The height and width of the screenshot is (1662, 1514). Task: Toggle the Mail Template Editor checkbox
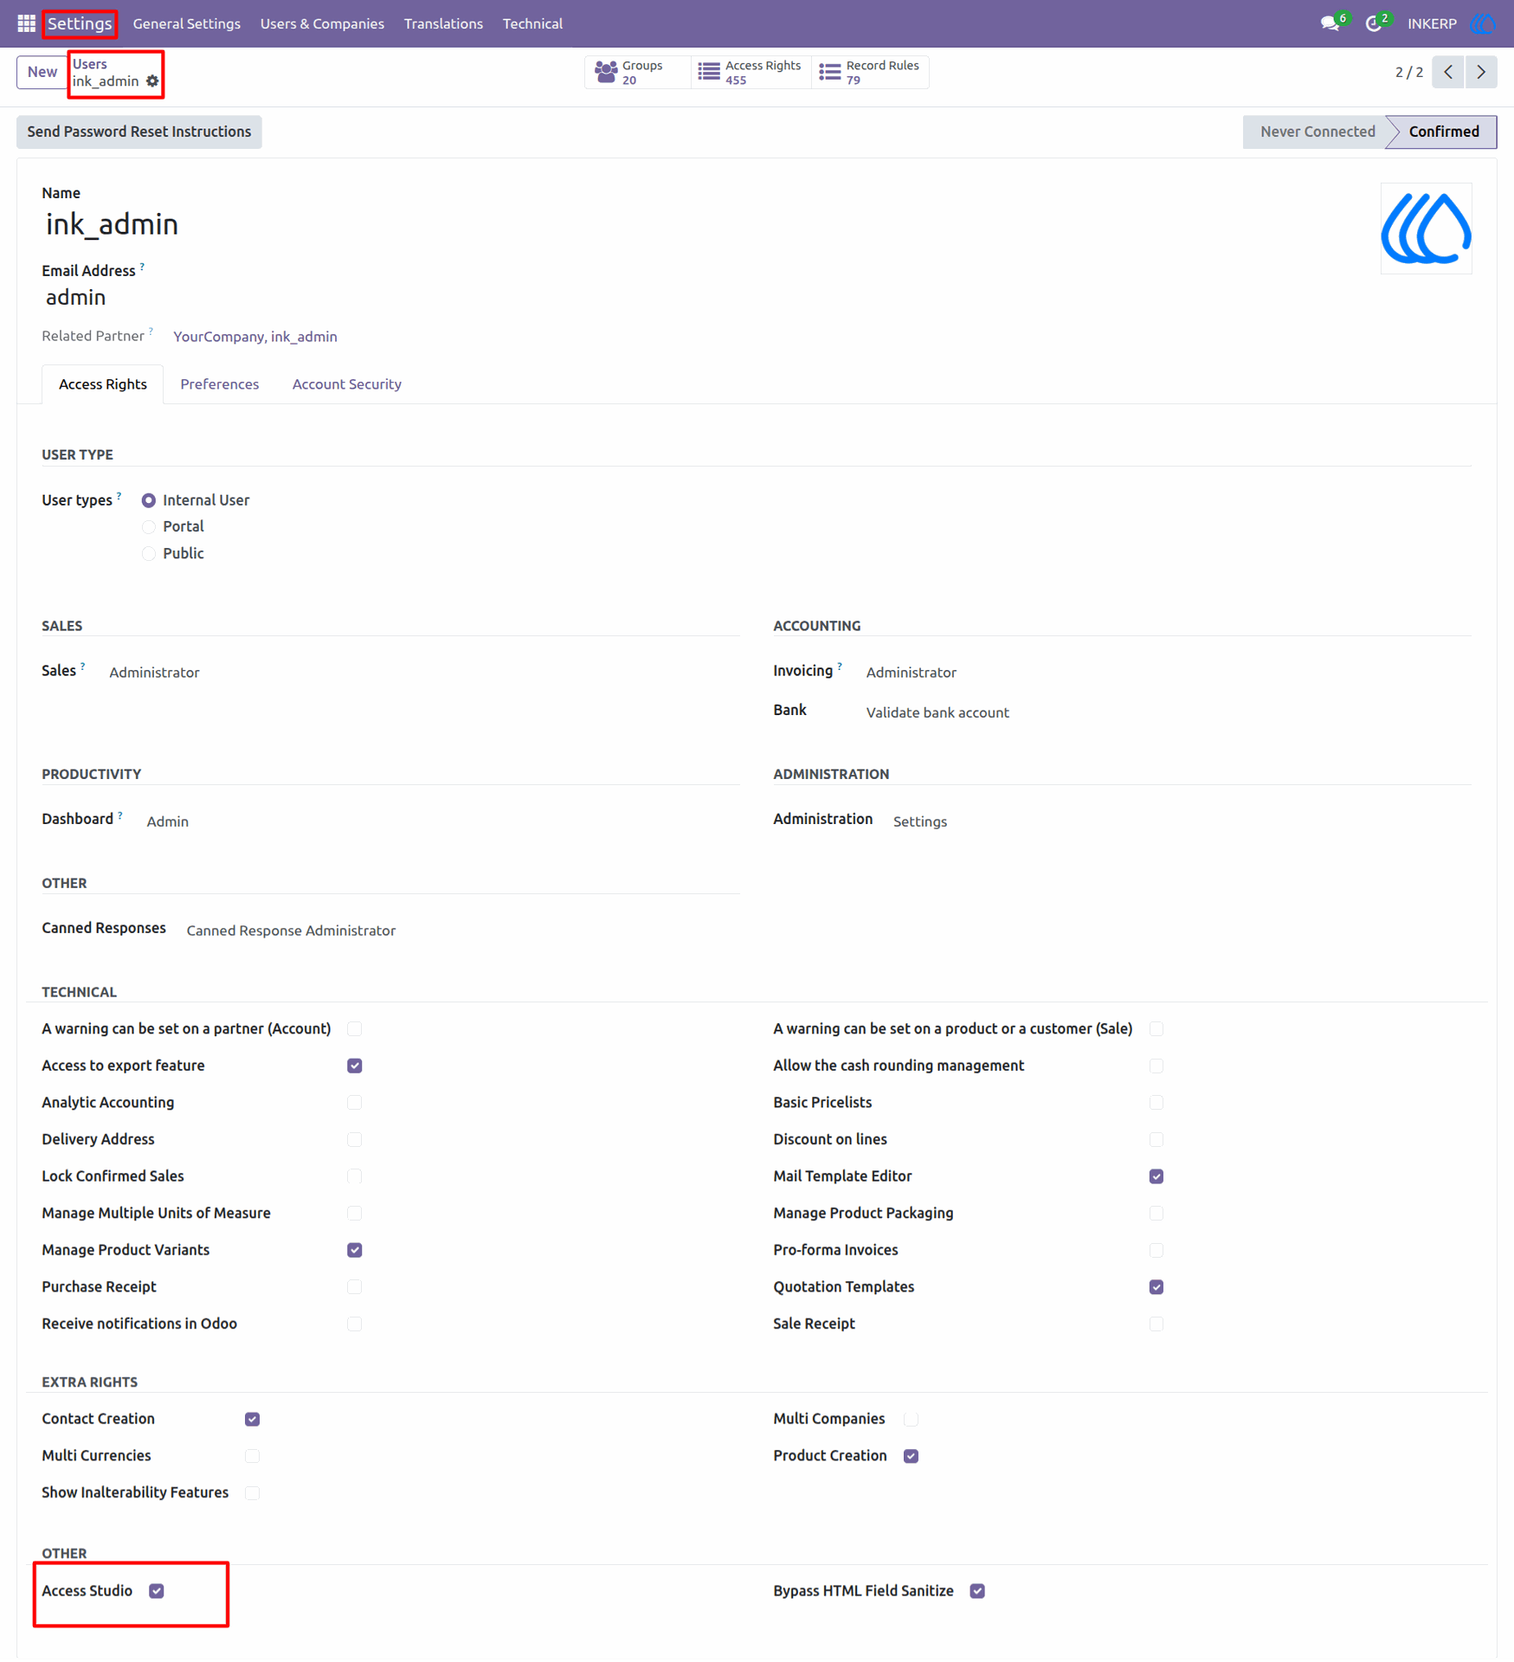[x=1156, y=1176]
